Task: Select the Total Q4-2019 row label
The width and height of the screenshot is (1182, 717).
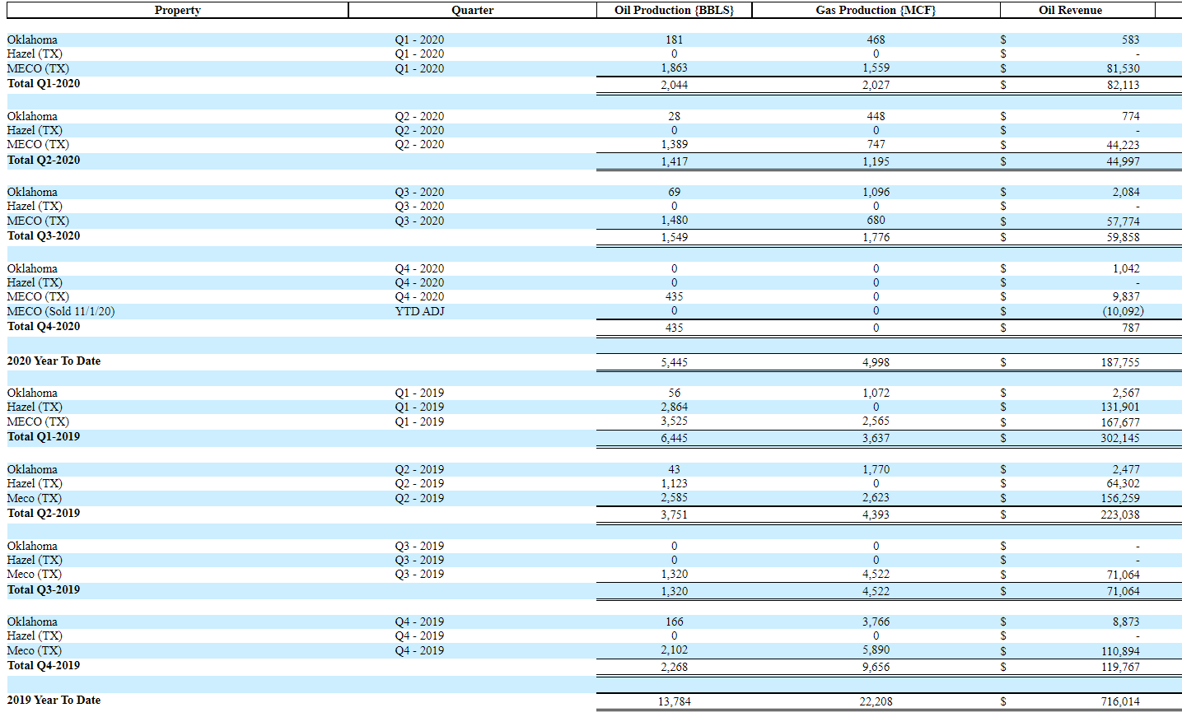Action: 44,665
